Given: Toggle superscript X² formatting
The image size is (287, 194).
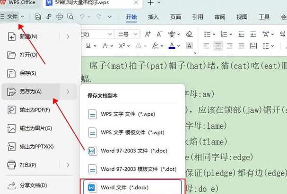Looking at the screenshot, I should point(122,45).
